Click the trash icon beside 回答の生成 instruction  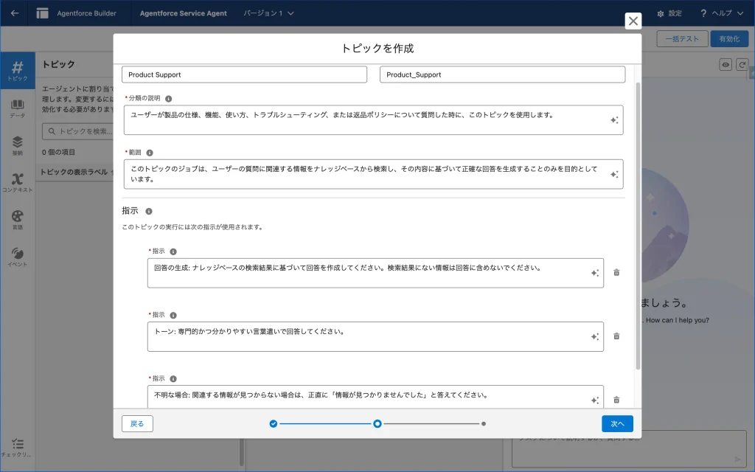click(x=616, y=272)
